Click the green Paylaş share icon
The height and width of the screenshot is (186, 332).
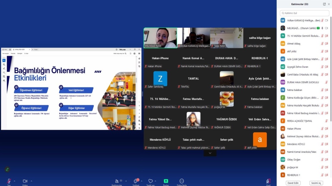tap(166, 181)
